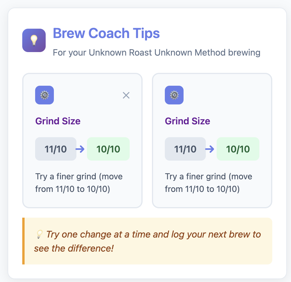Click the arrow between grind values in right card
The width and height of the screenshot is (291, 282).
[210, 149]
